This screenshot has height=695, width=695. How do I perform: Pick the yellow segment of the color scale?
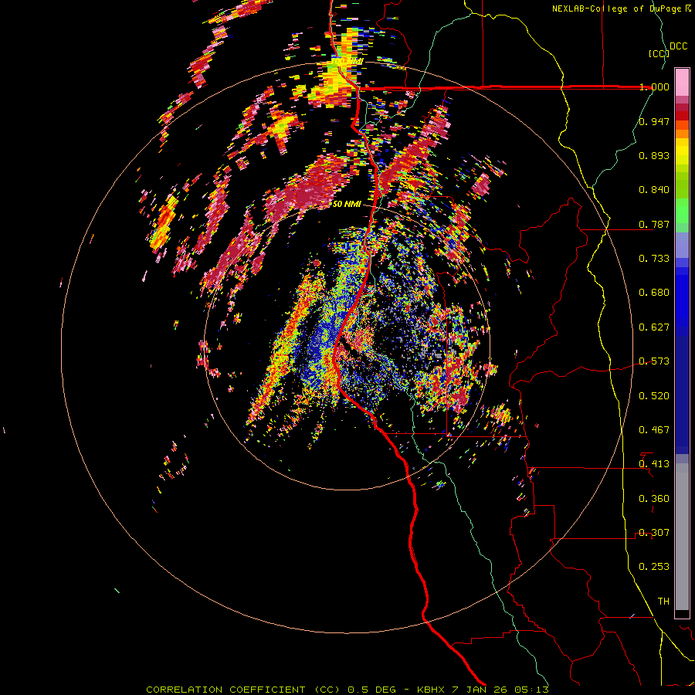pyautogui.click(x=682, y=151)
